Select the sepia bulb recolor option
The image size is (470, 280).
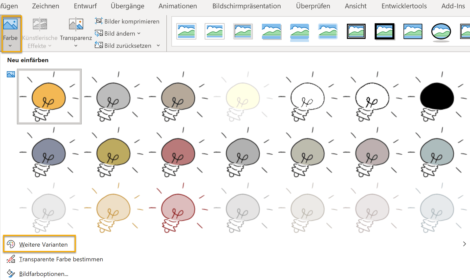179,97
